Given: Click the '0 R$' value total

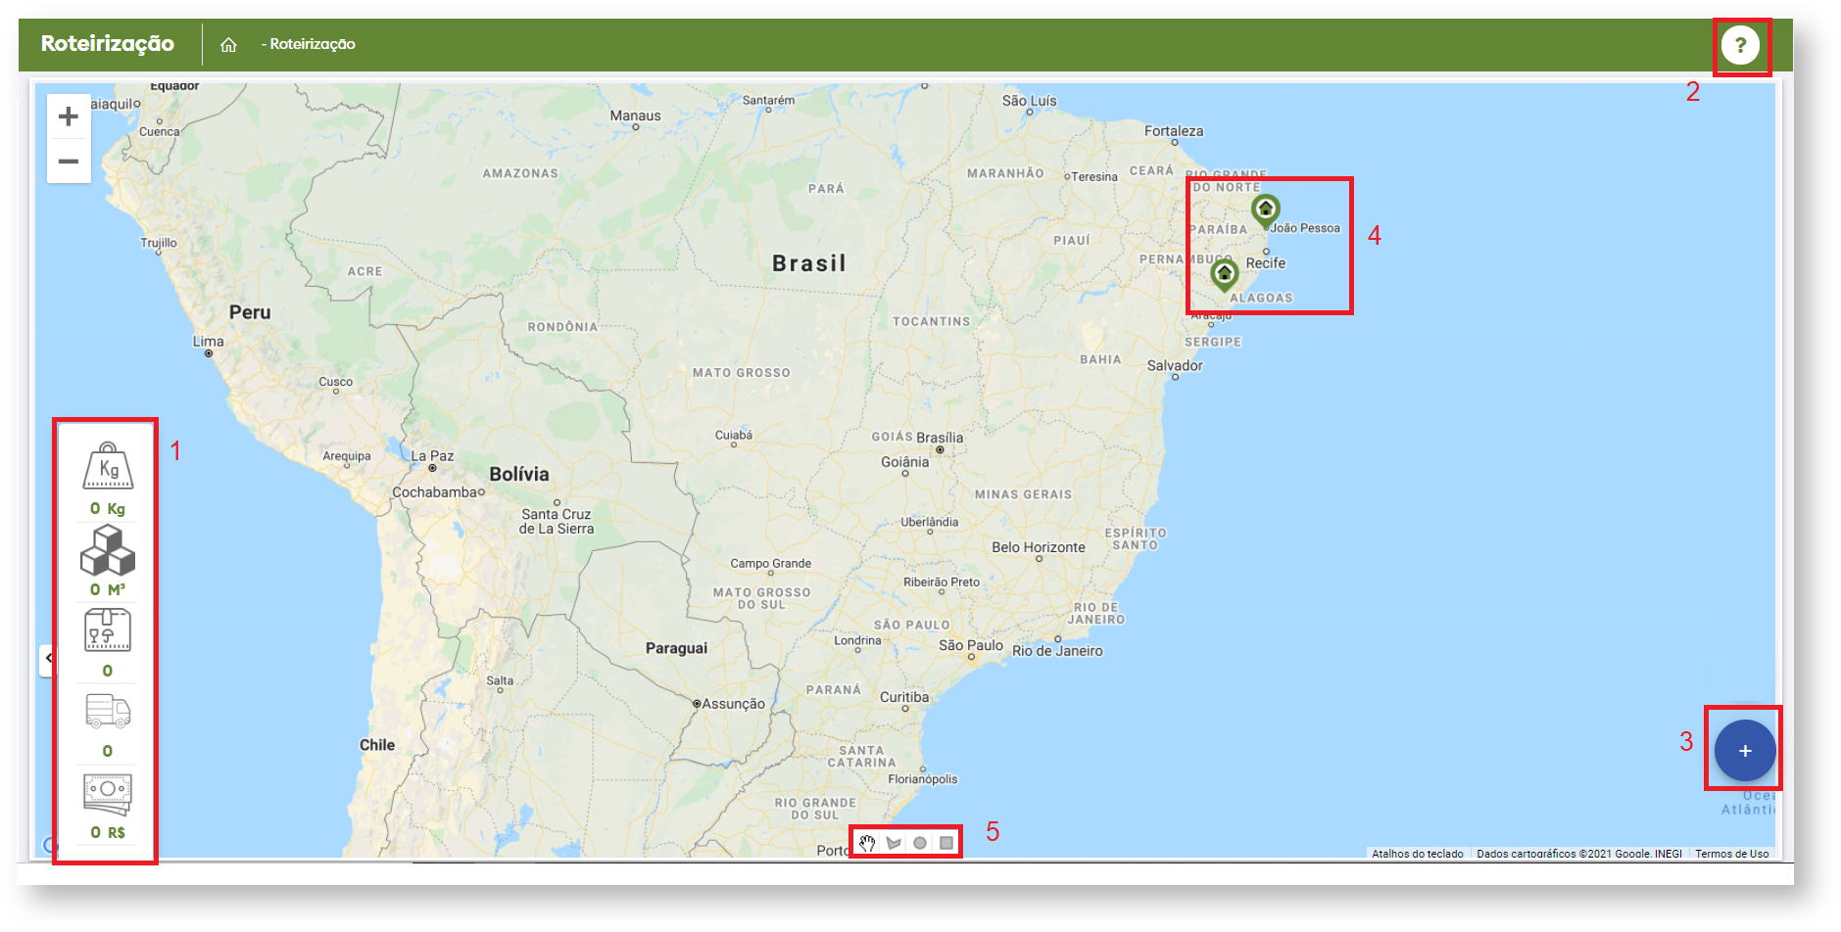Looking at the screenshot, I should [108, 832].
